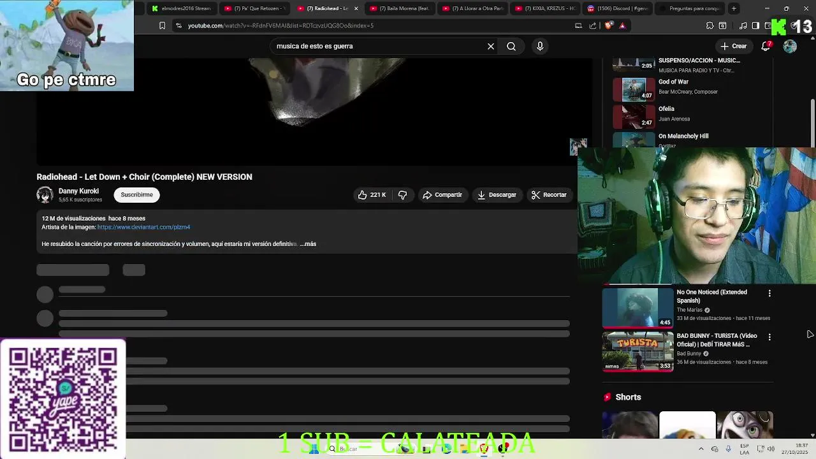Open Bad Bunny channel name
816x459 pixels.
click(688, 354)
